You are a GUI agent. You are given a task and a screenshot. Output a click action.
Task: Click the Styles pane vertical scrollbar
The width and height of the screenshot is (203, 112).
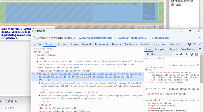pos(202,69)
